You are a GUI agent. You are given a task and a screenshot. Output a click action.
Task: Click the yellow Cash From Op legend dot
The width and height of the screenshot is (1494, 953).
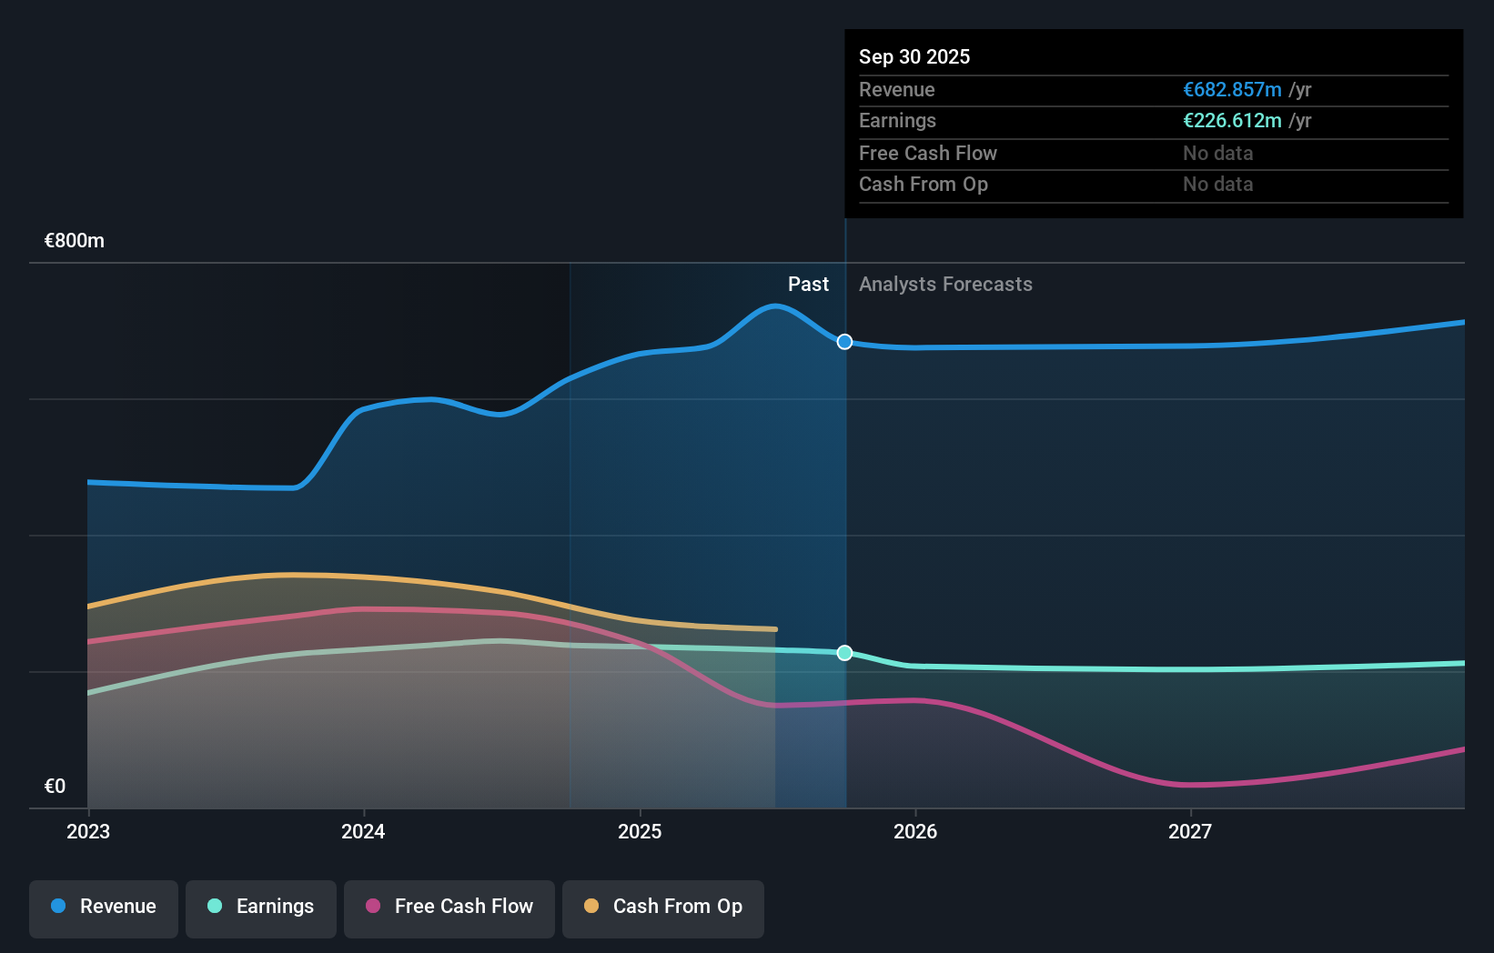click(592, 907)
